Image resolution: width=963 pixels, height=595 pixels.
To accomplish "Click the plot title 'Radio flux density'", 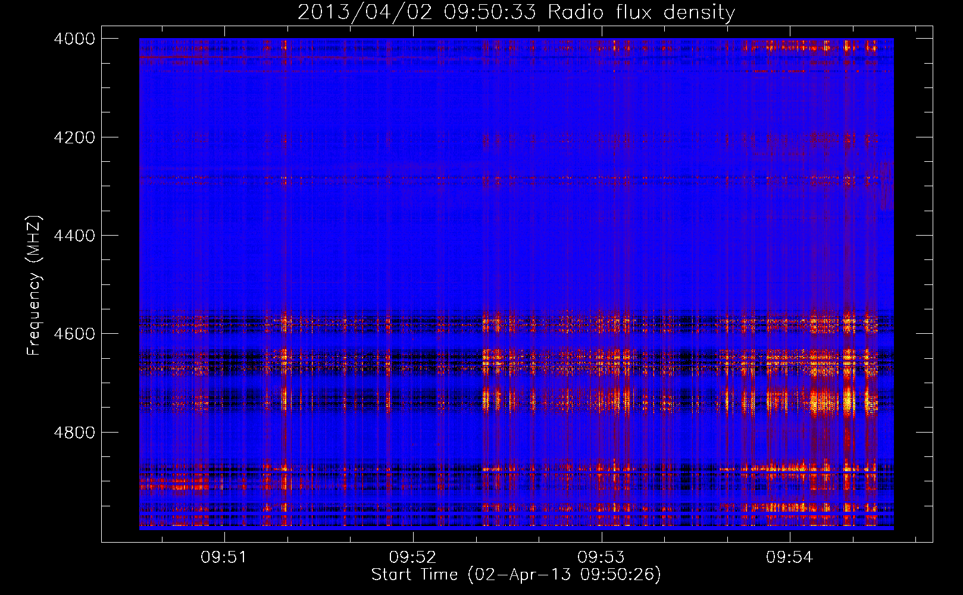I will 516,12.
